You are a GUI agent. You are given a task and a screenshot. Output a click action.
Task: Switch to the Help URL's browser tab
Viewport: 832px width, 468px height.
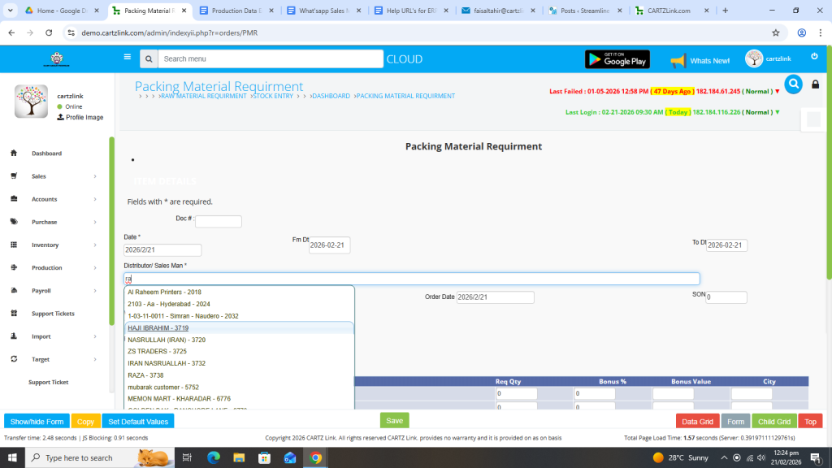(x=410, y=11)
